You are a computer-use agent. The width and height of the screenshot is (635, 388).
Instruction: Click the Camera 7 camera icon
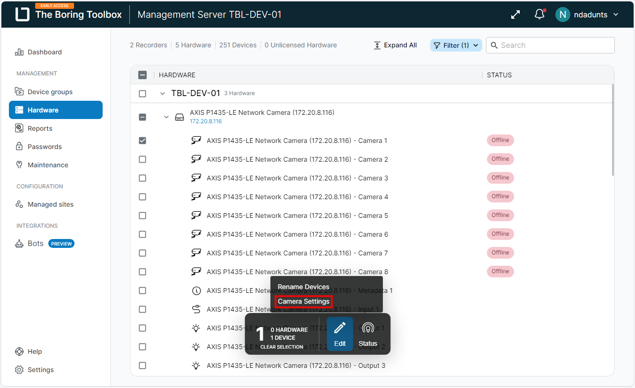[196, 253]
